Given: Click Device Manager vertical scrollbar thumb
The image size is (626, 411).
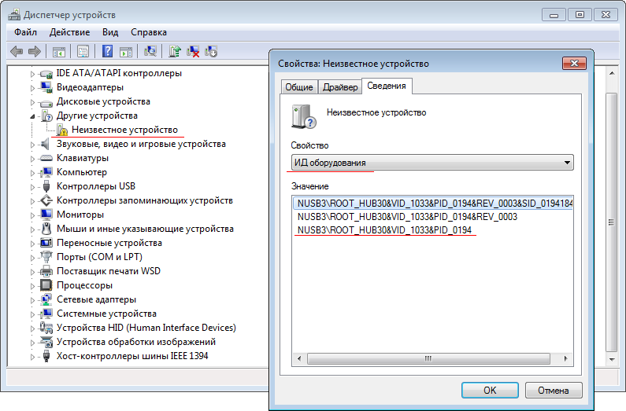Looking at the screenshot, I should [612, 222].
